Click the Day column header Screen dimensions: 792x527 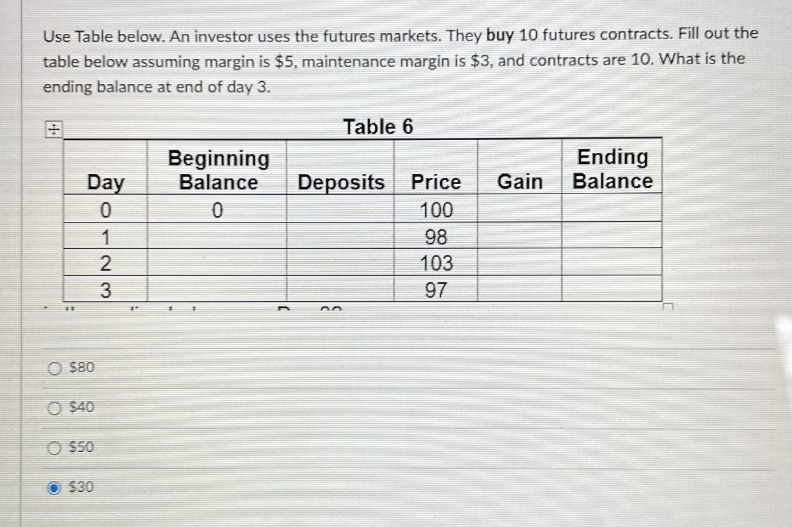coord(105,182)
